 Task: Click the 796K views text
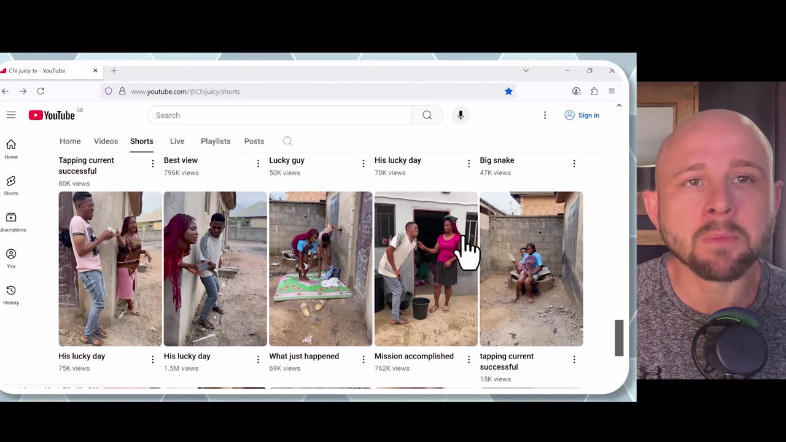pos(181,173)
